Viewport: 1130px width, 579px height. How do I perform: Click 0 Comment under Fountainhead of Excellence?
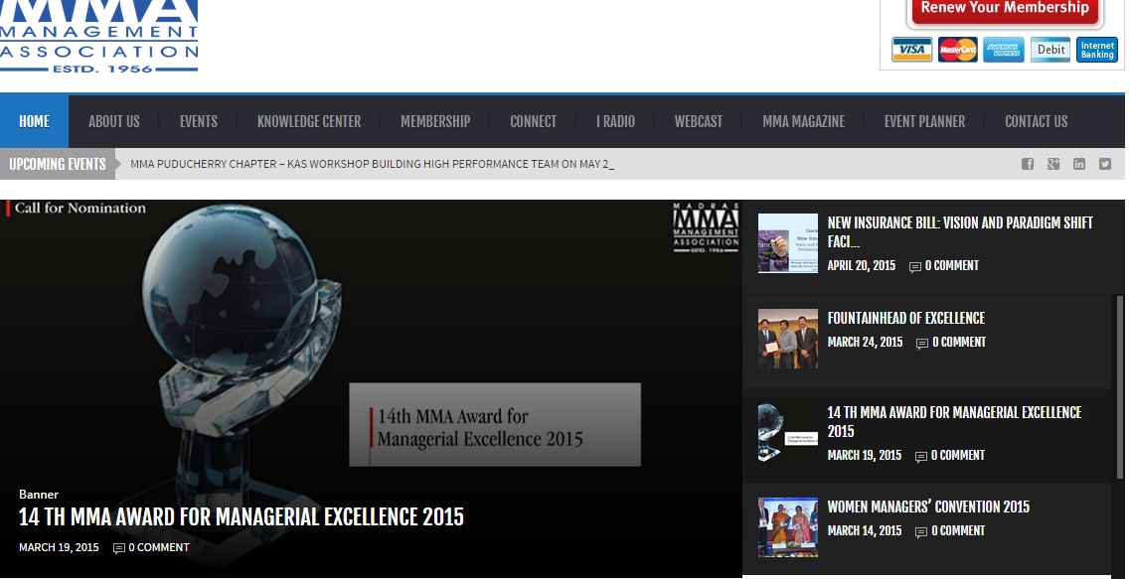958,342
